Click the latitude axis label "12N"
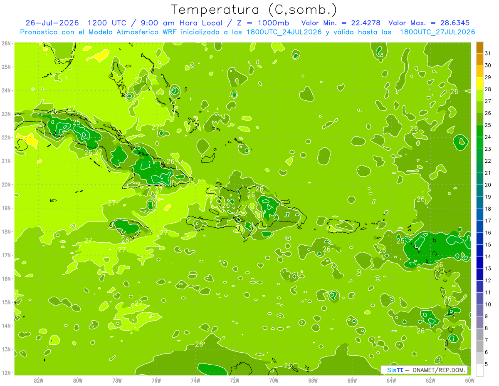The width and height of the screenshot is (499, 386). click(x=6, y=373)
